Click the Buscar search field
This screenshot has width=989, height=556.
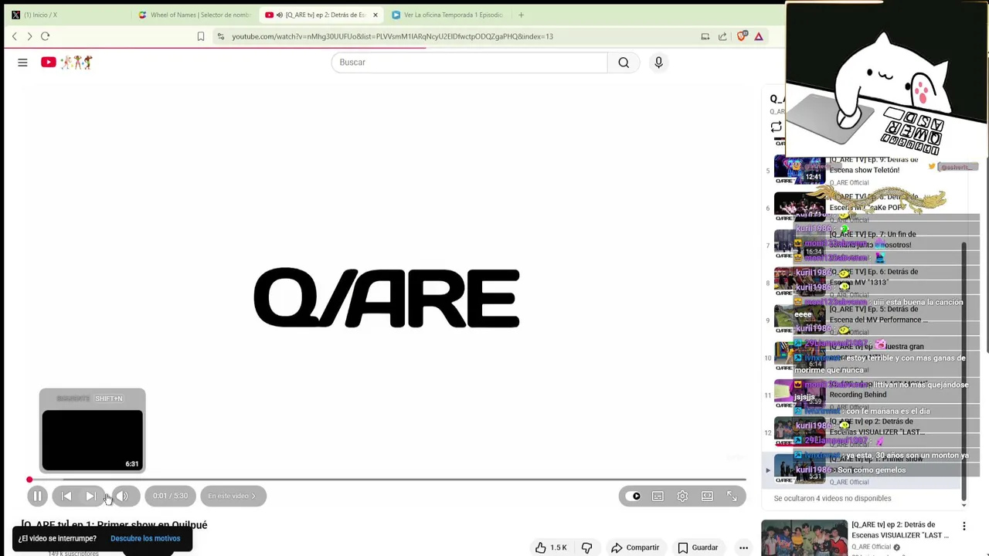coord(469,63)
